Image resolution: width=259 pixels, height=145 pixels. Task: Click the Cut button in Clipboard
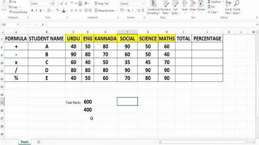(13, 2)
